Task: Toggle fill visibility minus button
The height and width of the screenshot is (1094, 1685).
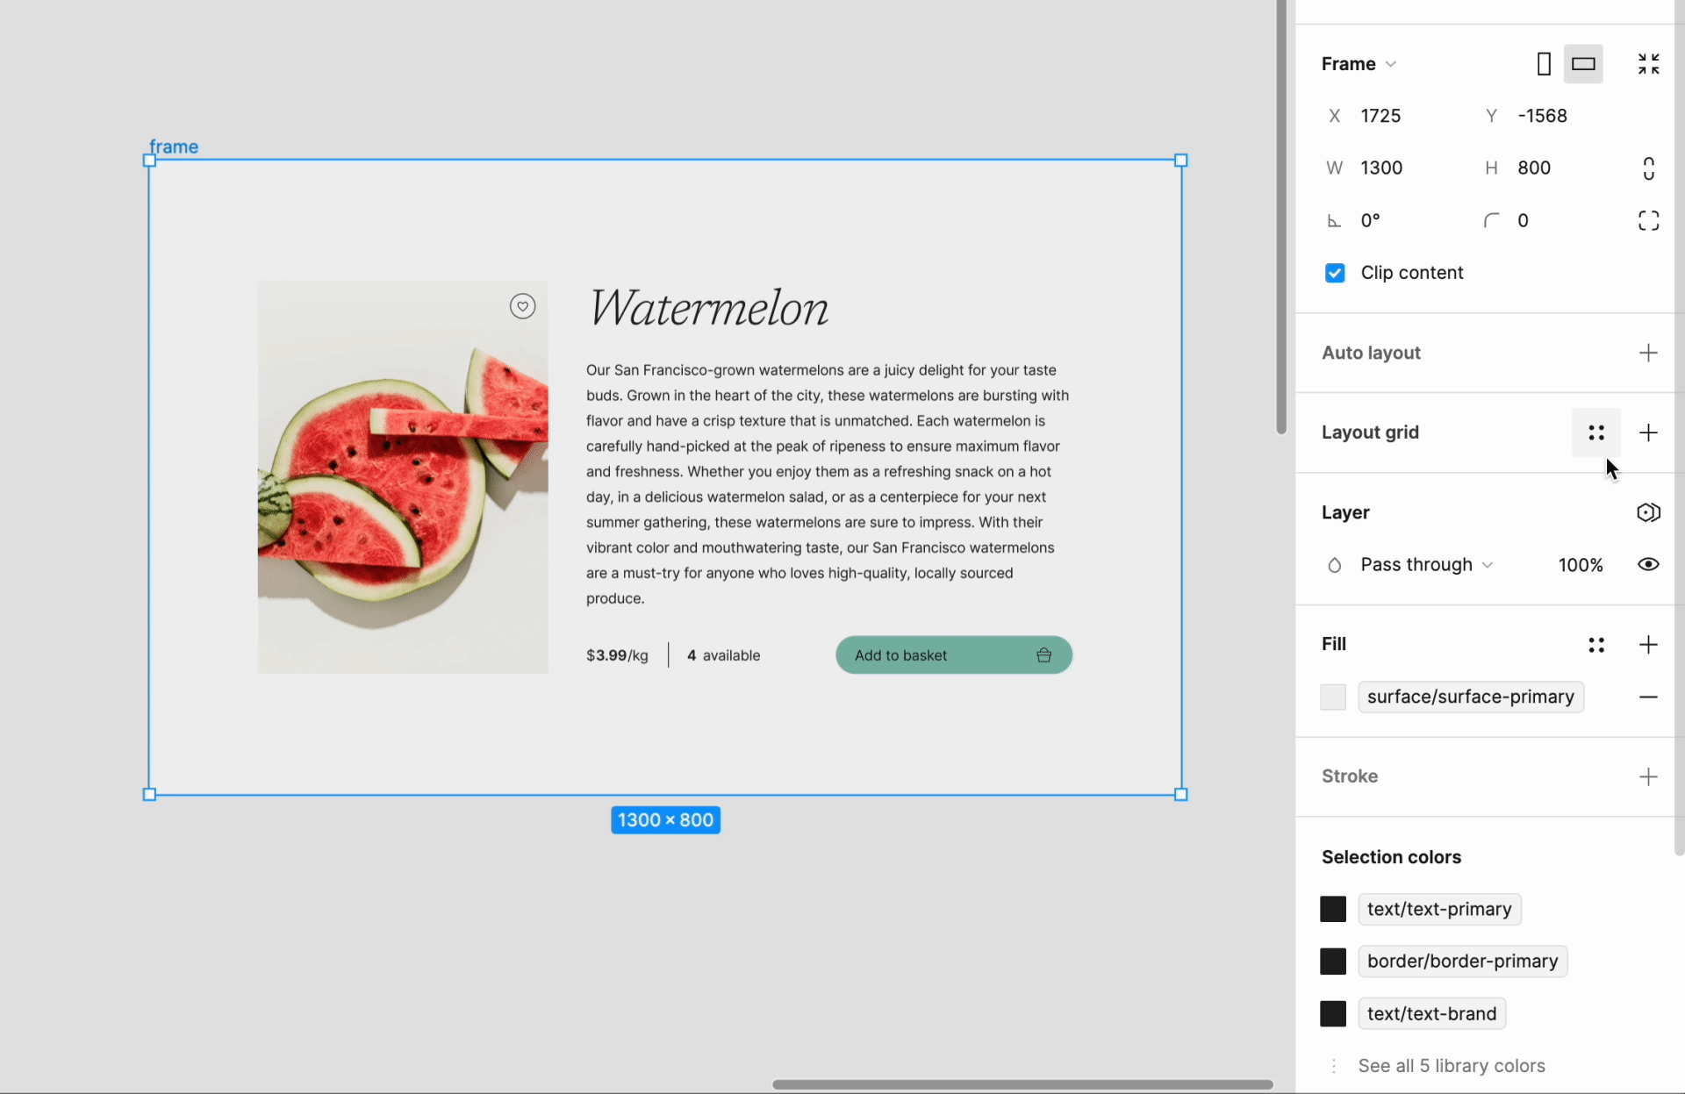Action: coord(1649,697)
